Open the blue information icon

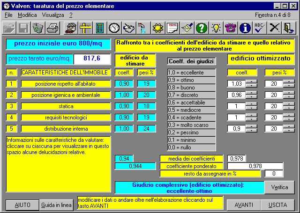click(x=244, y=28)
